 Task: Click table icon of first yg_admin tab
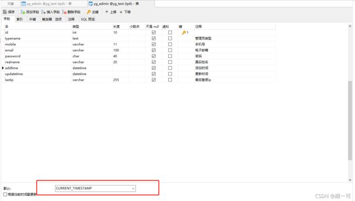pyautogui.click(x=23, y=4)
